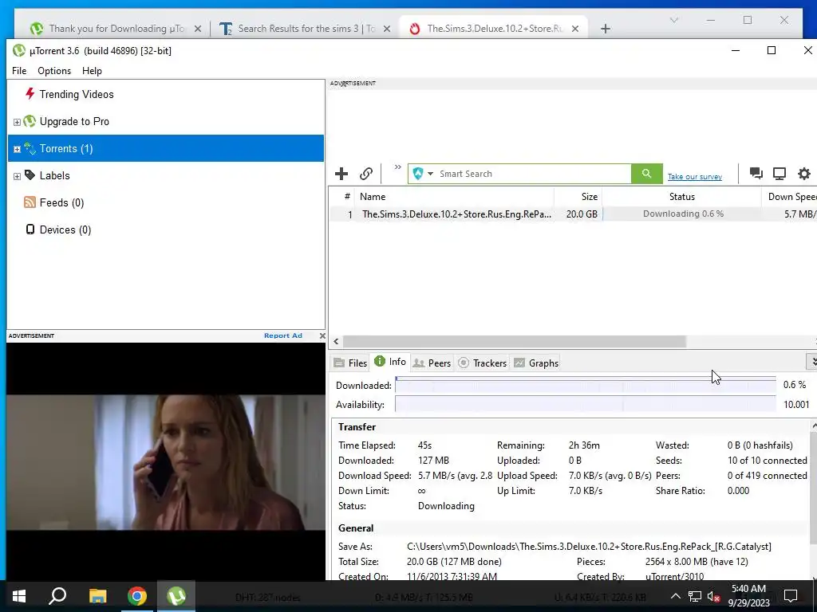Open the File menu
817x612 pixels.
[19, 71]
